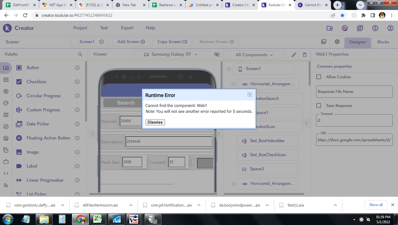Click the delete component trash icon

pos(305,55)
